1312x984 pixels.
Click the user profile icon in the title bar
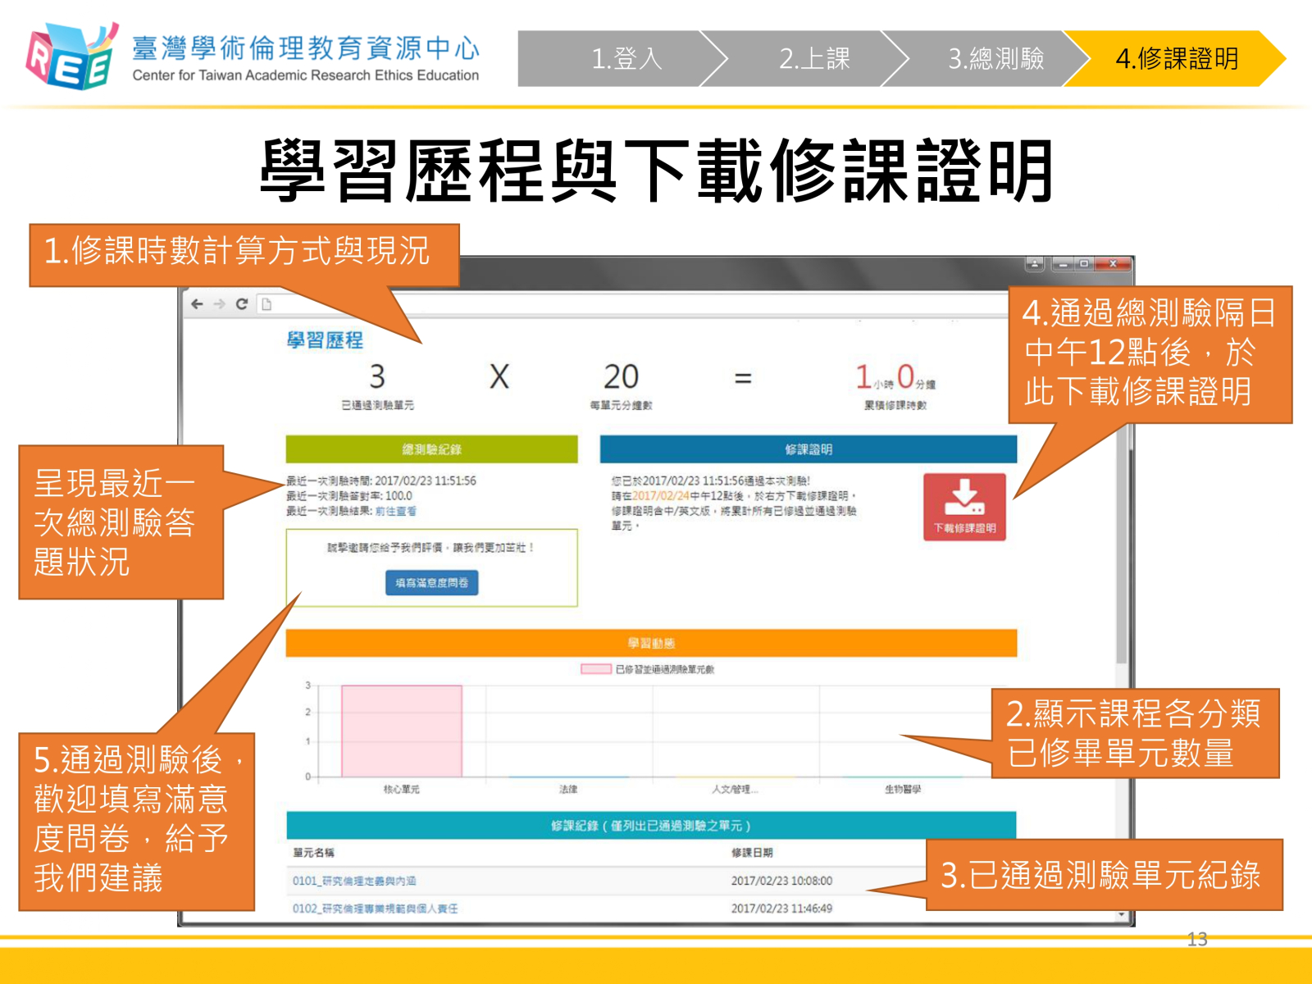pos(1035,264)
